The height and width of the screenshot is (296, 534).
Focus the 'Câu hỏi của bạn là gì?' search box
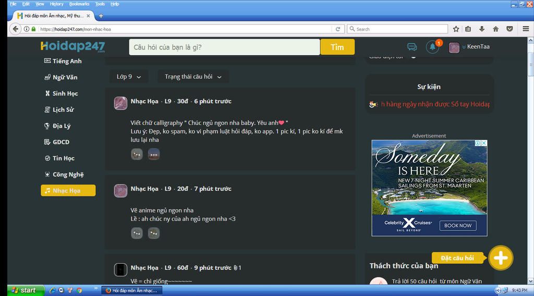click(224, 47)
